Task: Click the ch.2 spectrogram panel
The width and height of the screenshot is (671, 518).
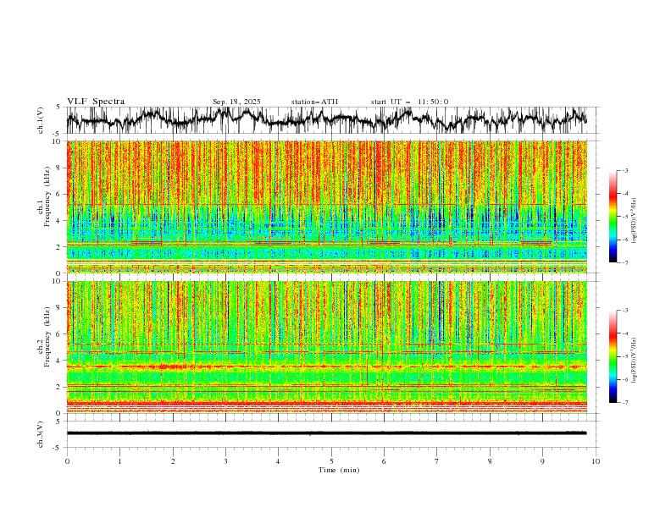Action: (326, 347)
